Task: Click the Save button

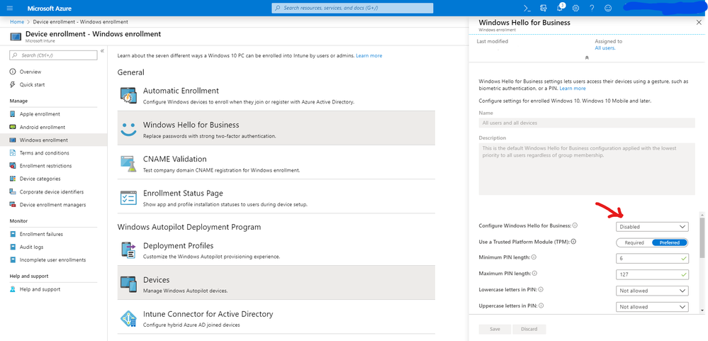Action: (495, 329)
